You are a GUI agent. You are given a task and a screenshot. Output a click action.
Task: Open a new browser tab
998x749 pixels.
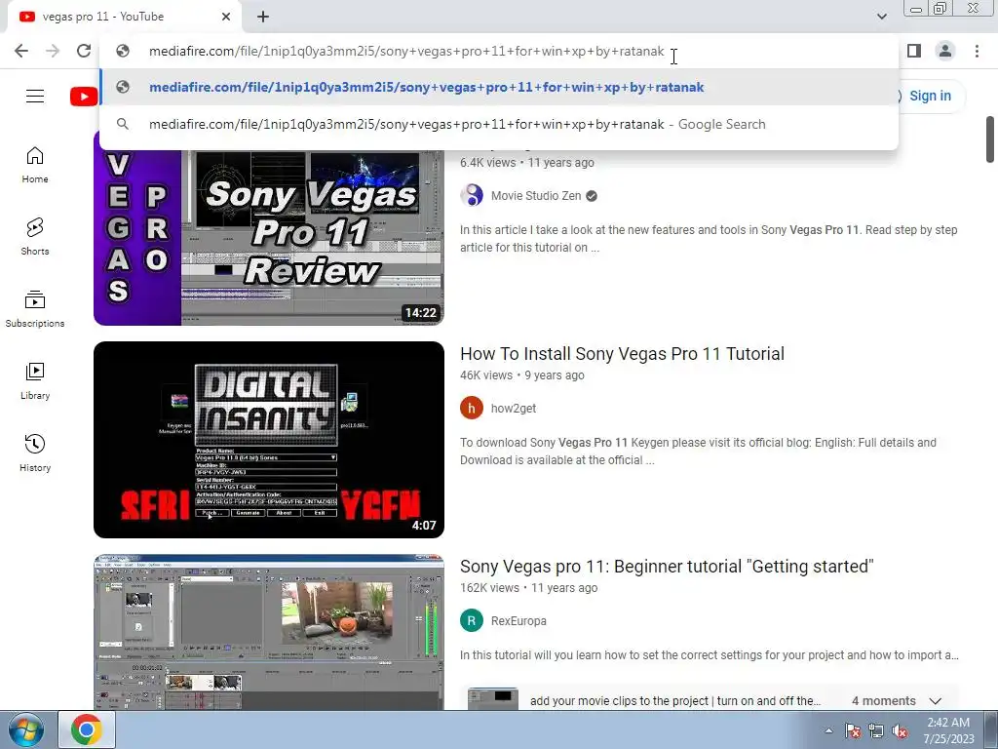263,17
